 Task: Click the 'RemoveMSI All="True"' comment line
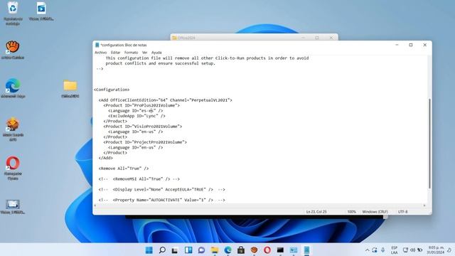(x=139, y=179)
